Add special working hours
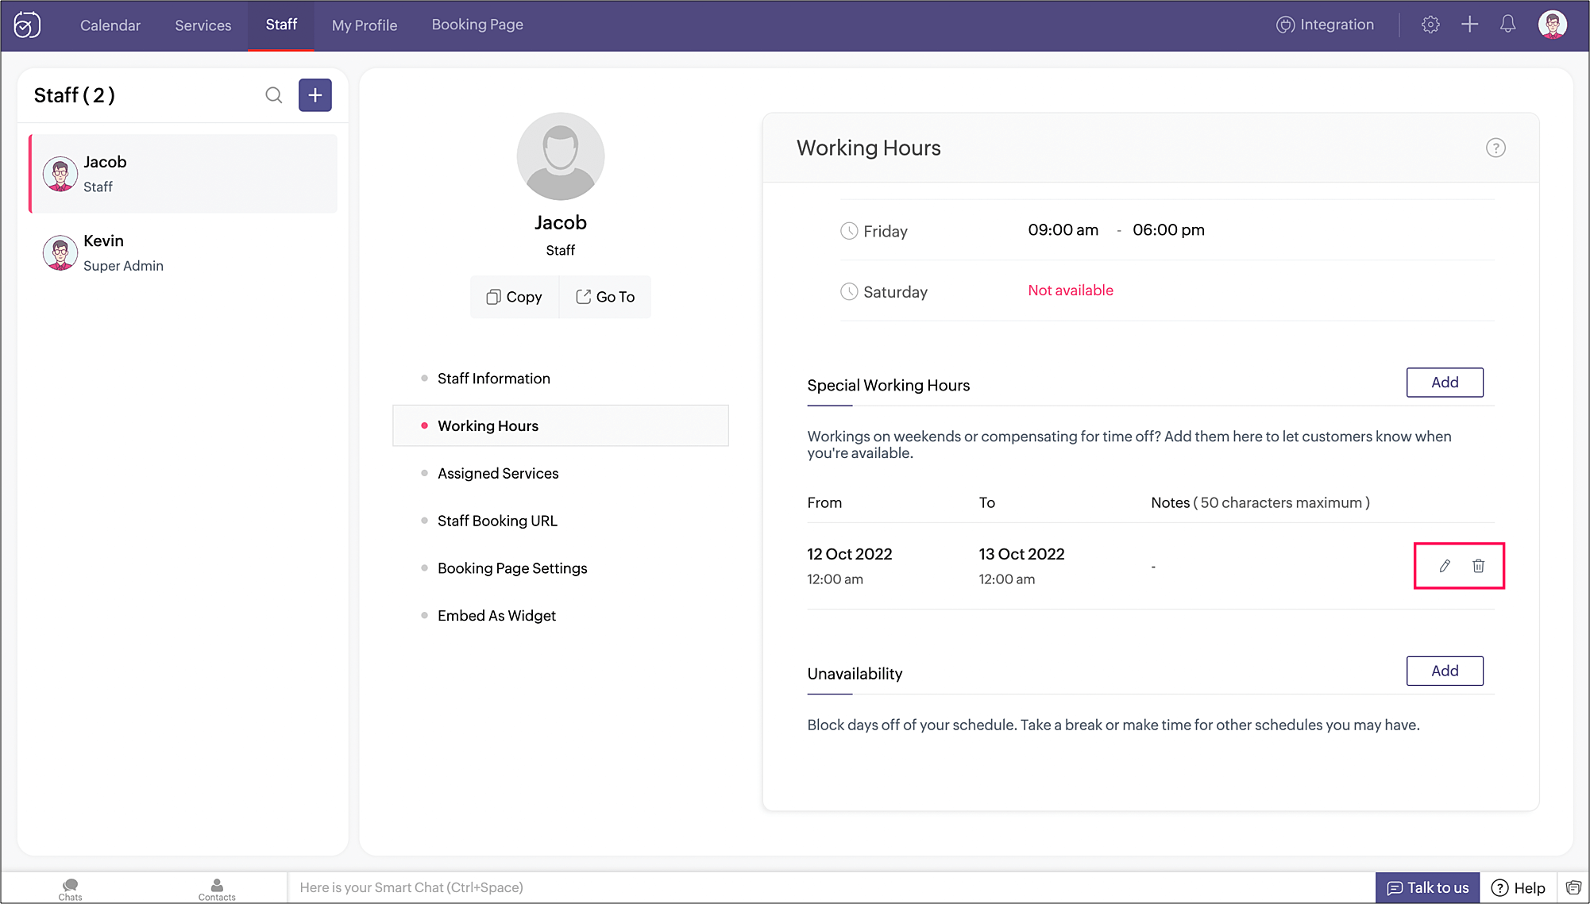The image size is (1590, 904). tap(1444, 383)
